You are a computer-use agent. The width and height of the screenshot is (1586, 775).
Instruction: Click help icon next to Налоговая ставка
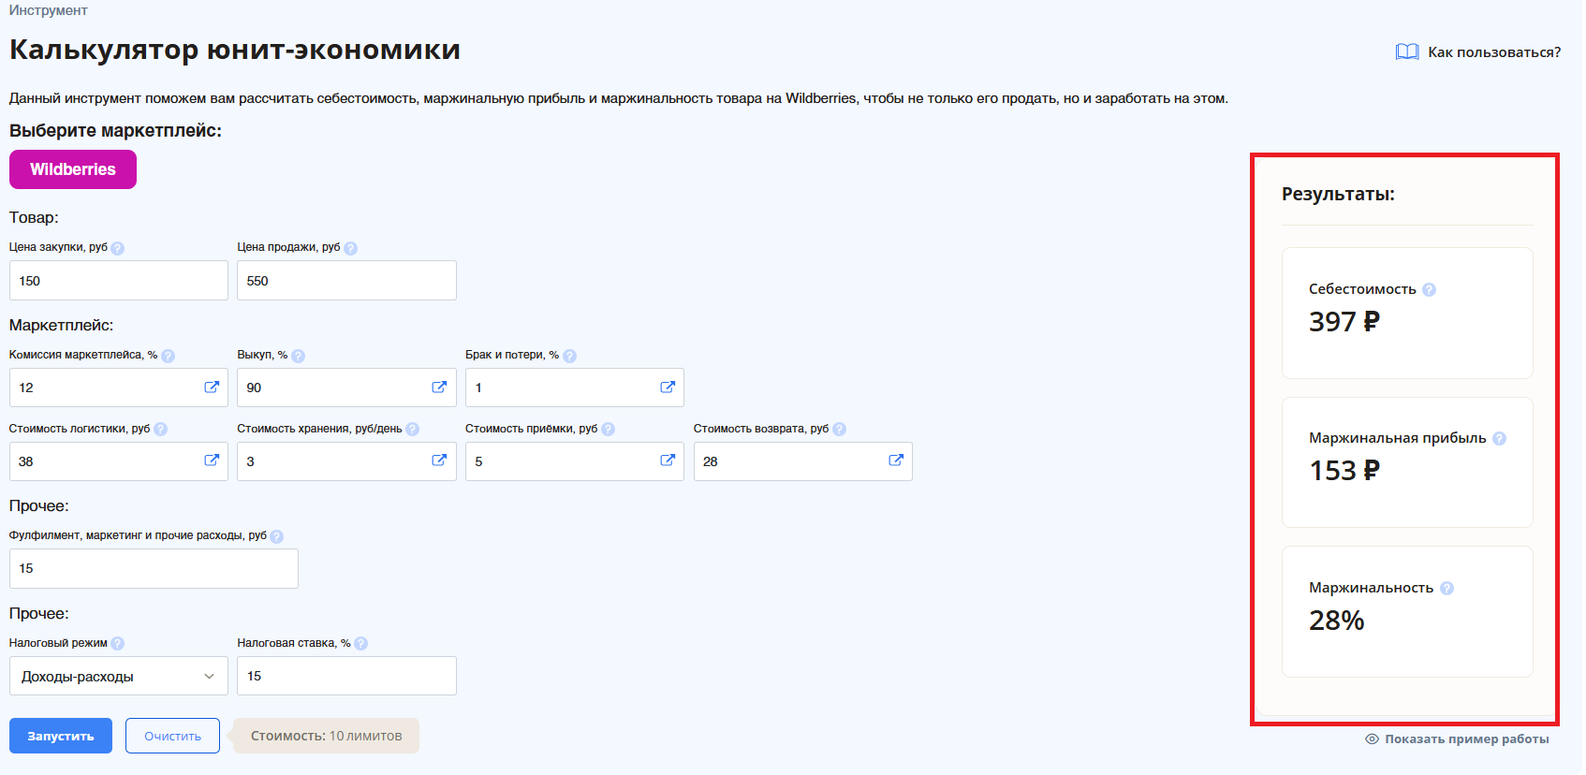coord(361,644)
